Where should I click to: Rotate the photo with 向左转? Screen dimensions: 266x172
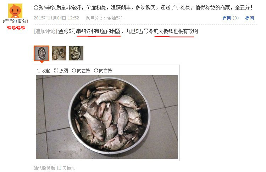[x=83, y=70]
